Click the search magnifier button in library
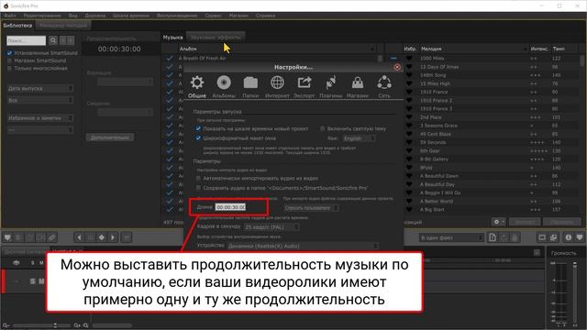 tap(53, 40)
